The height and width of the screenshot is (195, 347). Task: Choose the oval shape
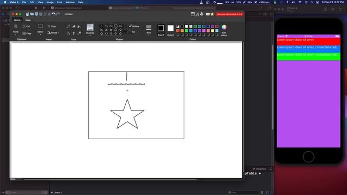(120, 26)
